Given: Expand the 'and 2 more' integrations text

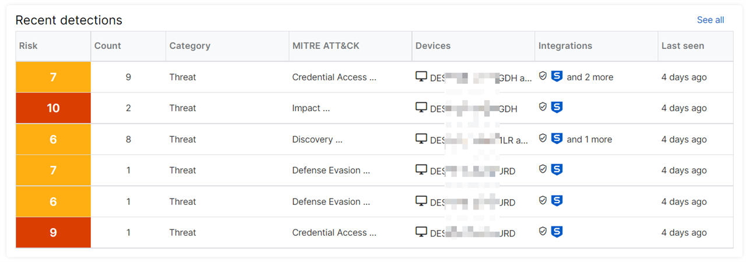Looking at the screenshot, I should 590,77.
